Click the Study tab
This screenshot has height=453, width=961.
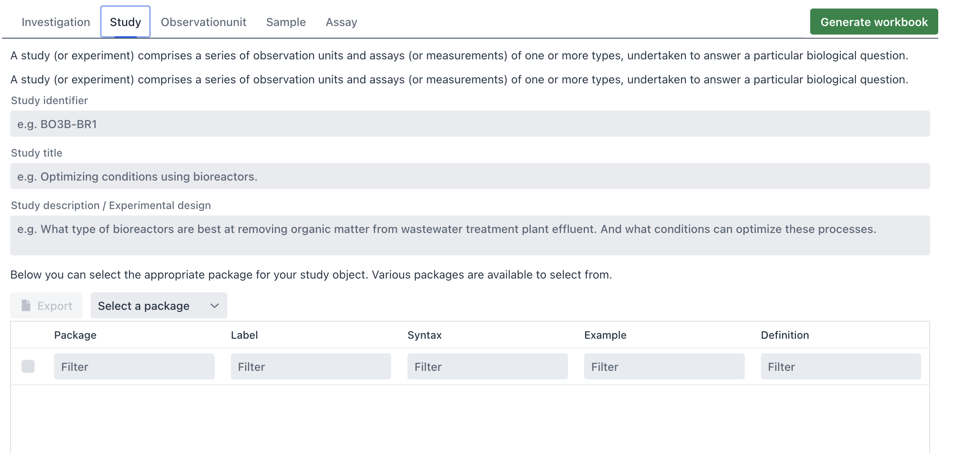point(125,22)
